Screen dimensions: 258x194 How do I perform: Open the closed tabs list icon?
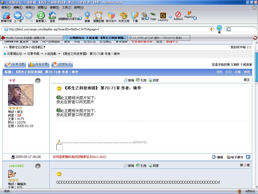pos(69,14)
